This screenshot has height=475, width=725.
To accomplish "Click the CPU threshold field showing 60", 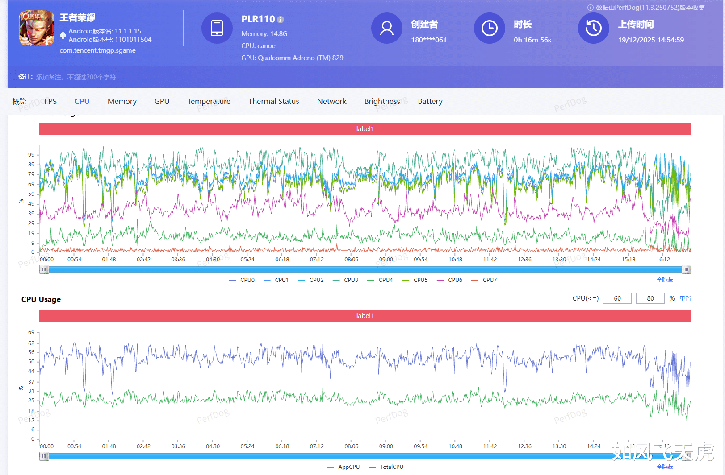I will pyautogui.click(x=617, y=298).
